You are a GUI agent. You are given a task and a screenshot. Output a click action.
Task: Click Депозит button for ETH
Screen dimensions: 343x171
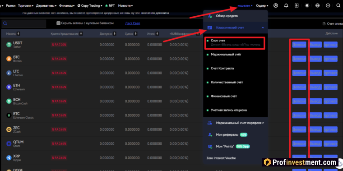tap(299, 87)
